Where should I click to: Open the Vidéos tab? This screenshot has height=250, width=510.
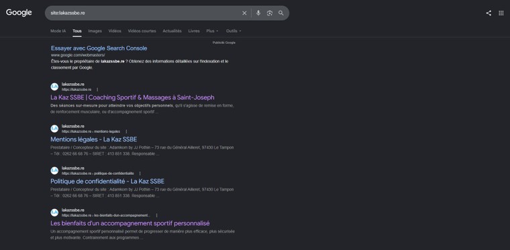115,31
